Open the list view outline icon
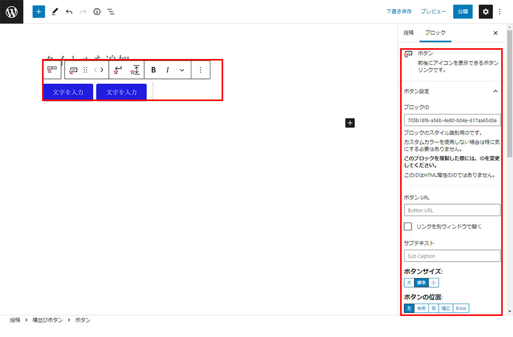 111,11
